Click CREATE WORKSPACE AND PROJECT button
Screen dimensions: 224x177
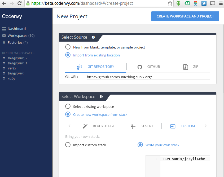(x=185, y=16)
